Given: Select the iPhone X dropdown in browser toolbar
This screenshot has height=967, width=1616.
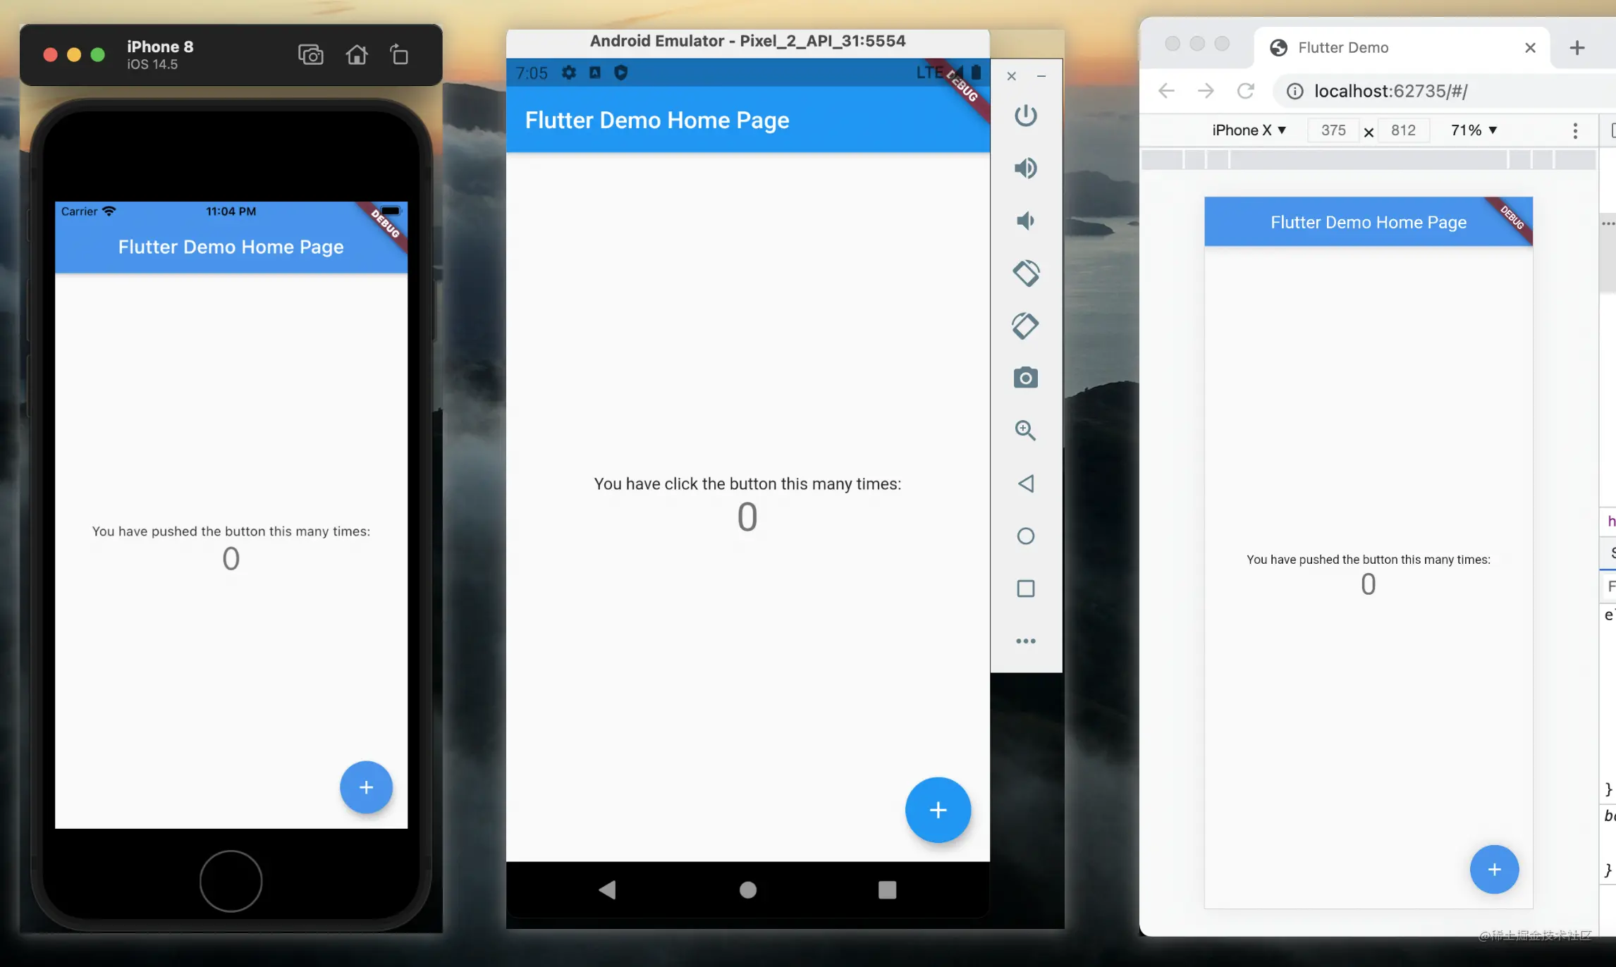Looking at the screenshot, I should pos(1248,129).
